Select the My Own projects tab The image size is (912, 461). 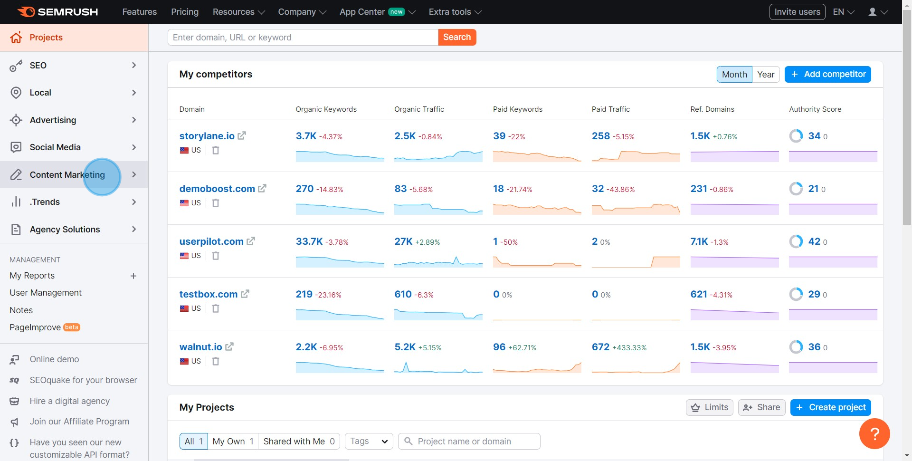pos(233,442)
